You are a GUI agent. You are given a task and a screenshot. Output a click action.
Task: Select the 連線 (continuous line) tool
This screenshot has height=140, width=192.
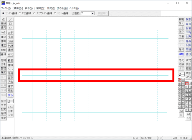pos(10,50)
